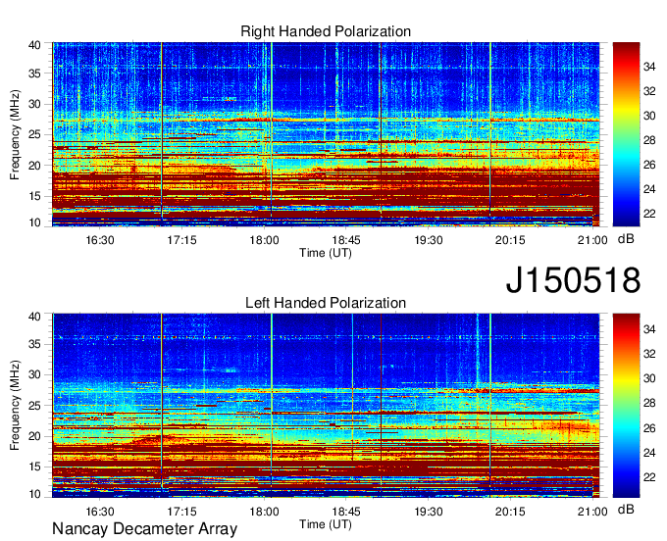This screenshot has width=667, height=541.
Task: Click the 30 dB label on Right Handed colorbar
Action: coord(649,116)
